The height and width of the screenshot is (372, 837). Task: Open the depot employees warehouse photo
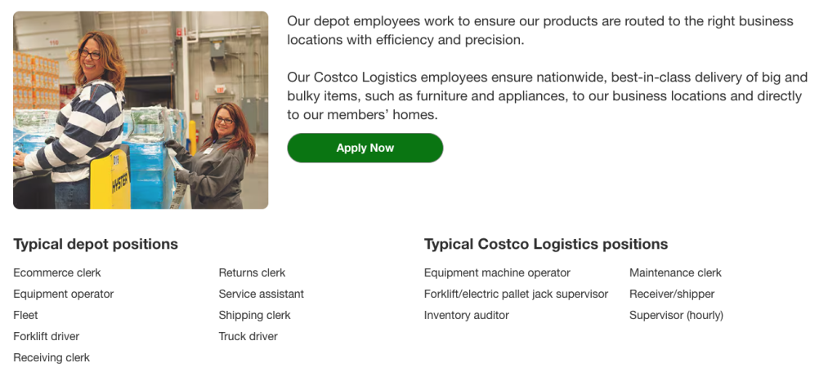[141, 110]
